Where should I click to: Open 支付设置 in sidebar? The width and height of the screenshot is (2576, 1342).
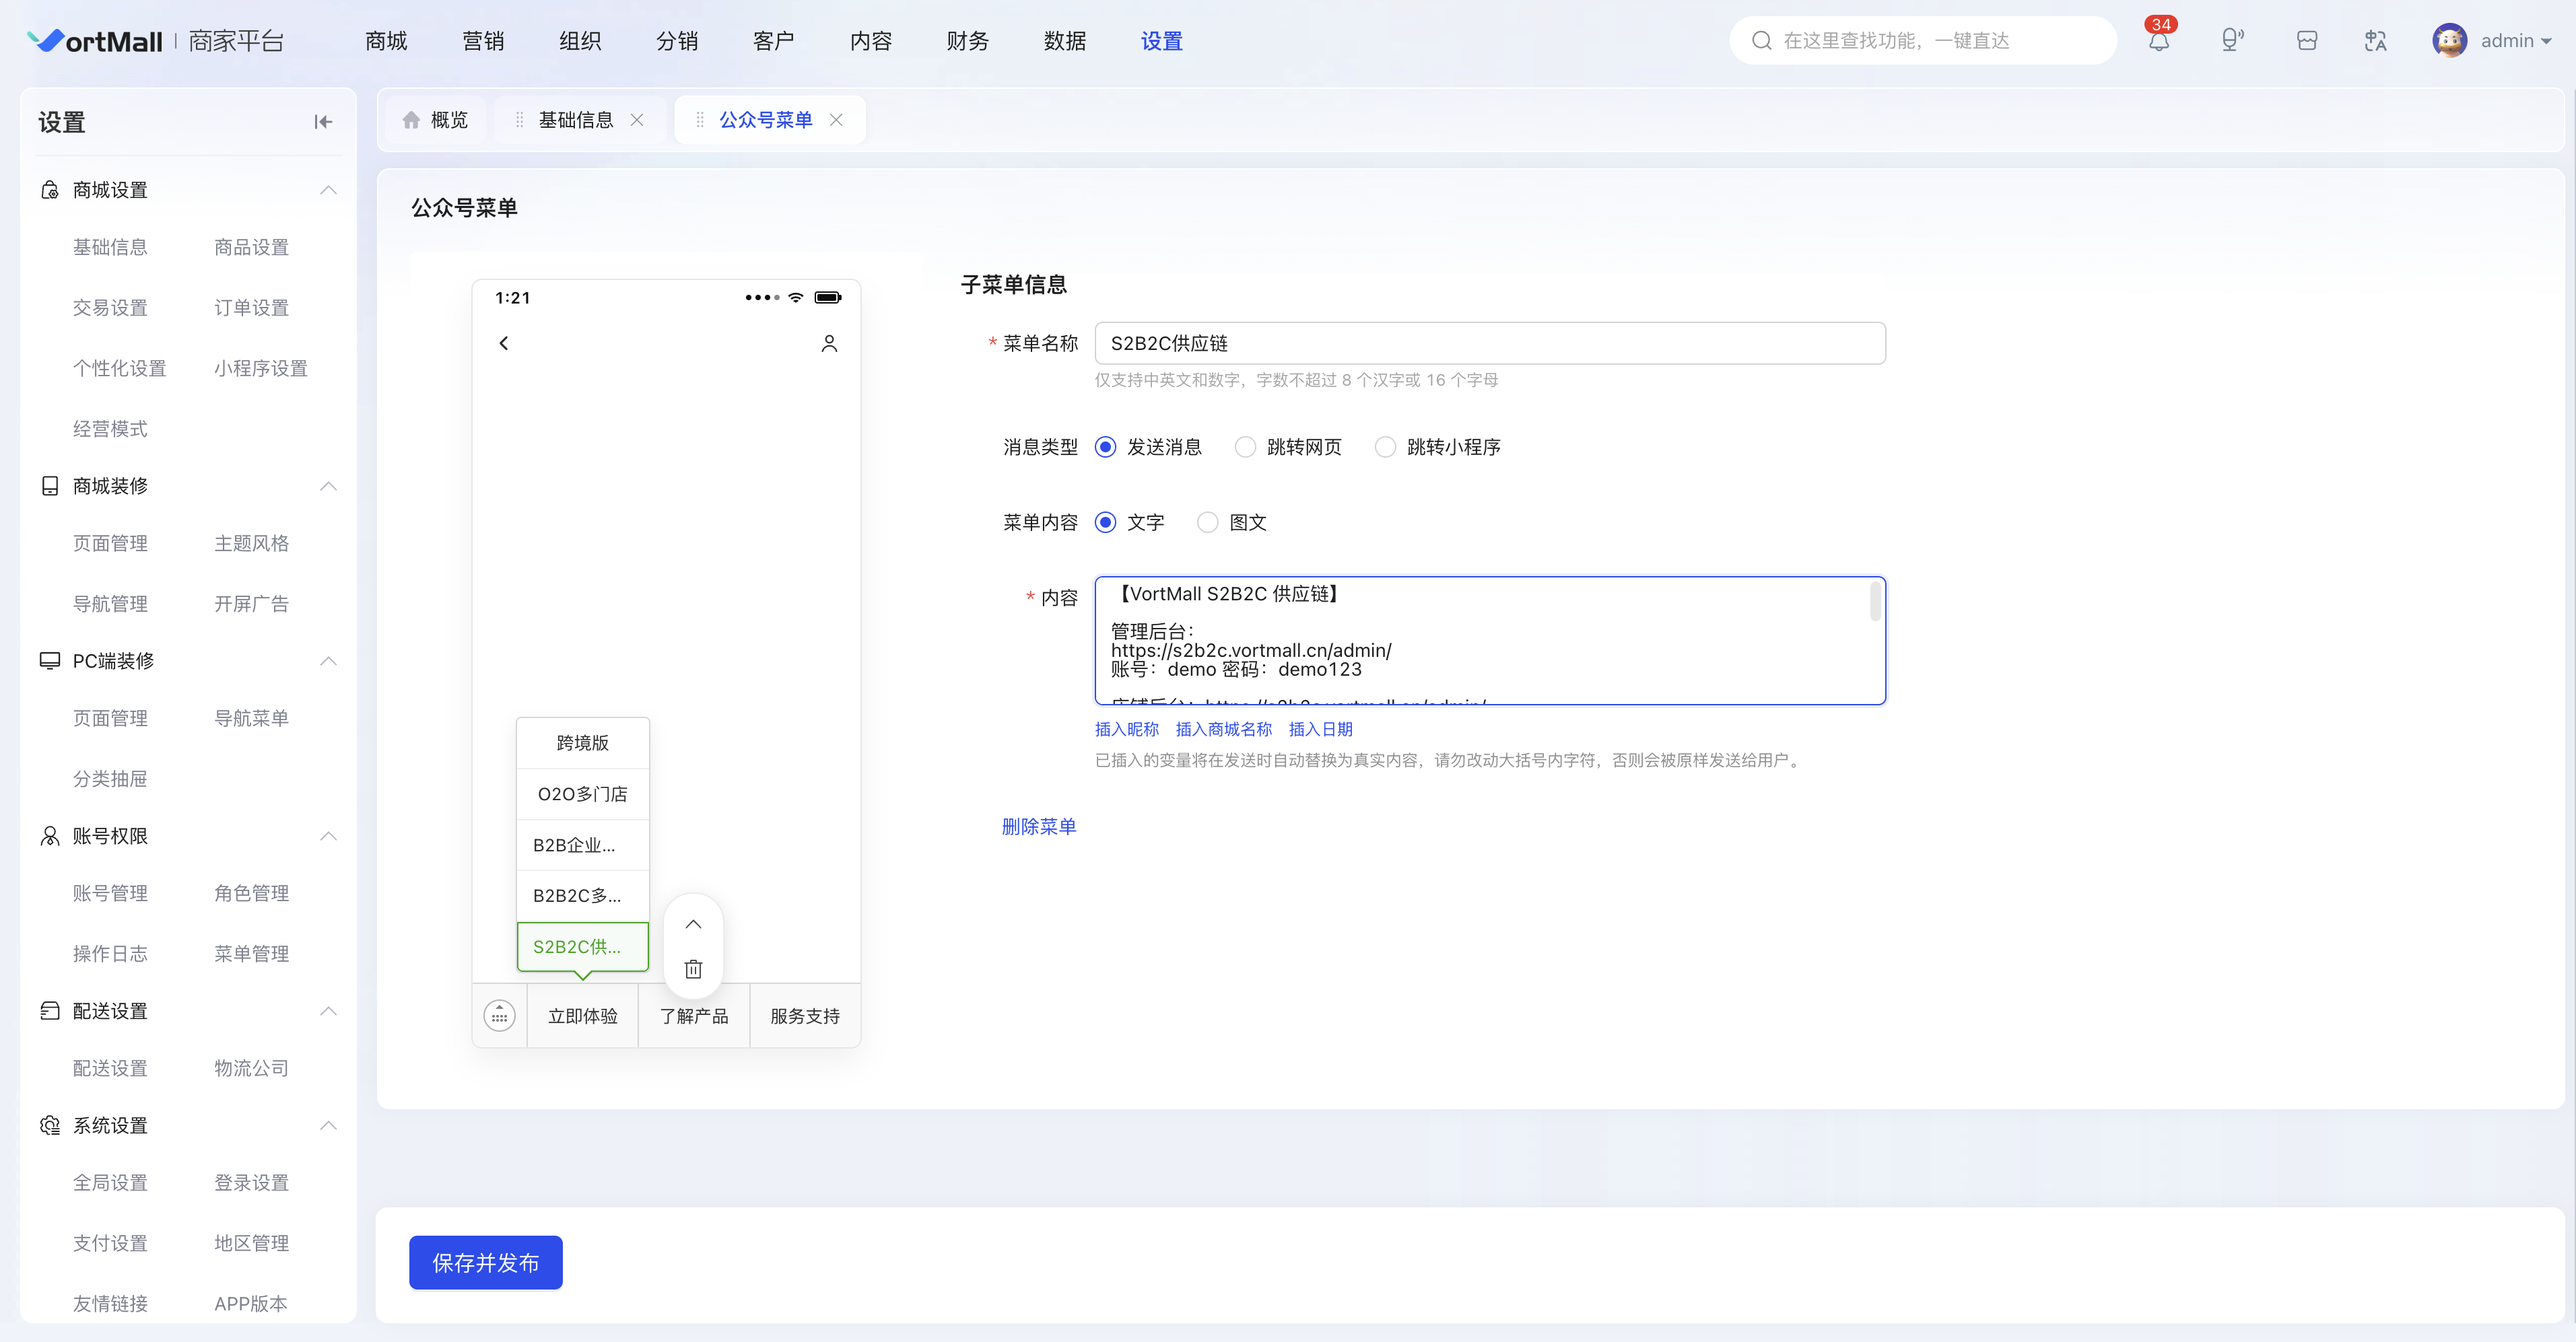[110, 1244]
